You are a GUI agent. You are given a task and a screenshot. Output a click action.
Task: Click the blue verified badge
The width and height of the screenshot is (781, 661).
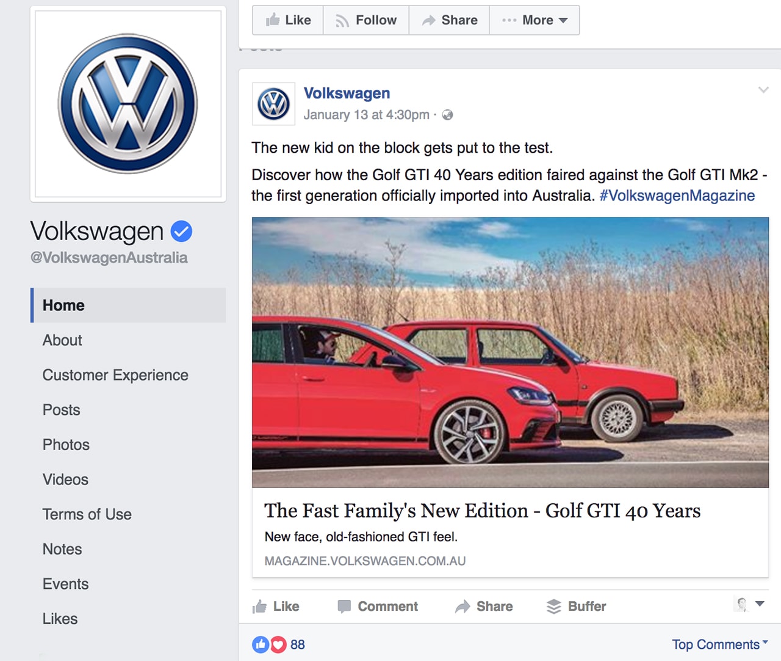point(181,232)
